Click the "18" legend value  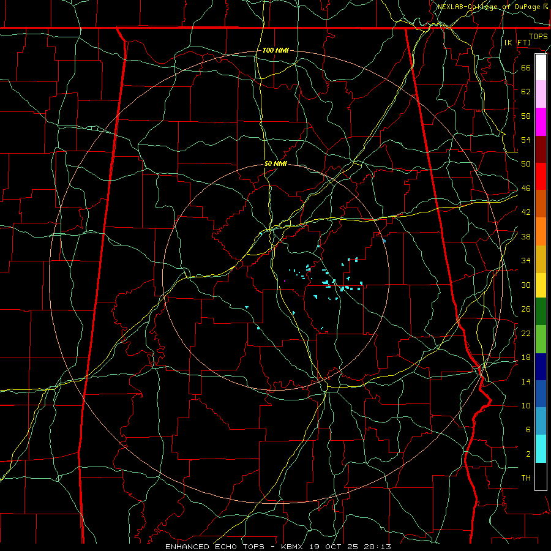[x=526, y=358]
